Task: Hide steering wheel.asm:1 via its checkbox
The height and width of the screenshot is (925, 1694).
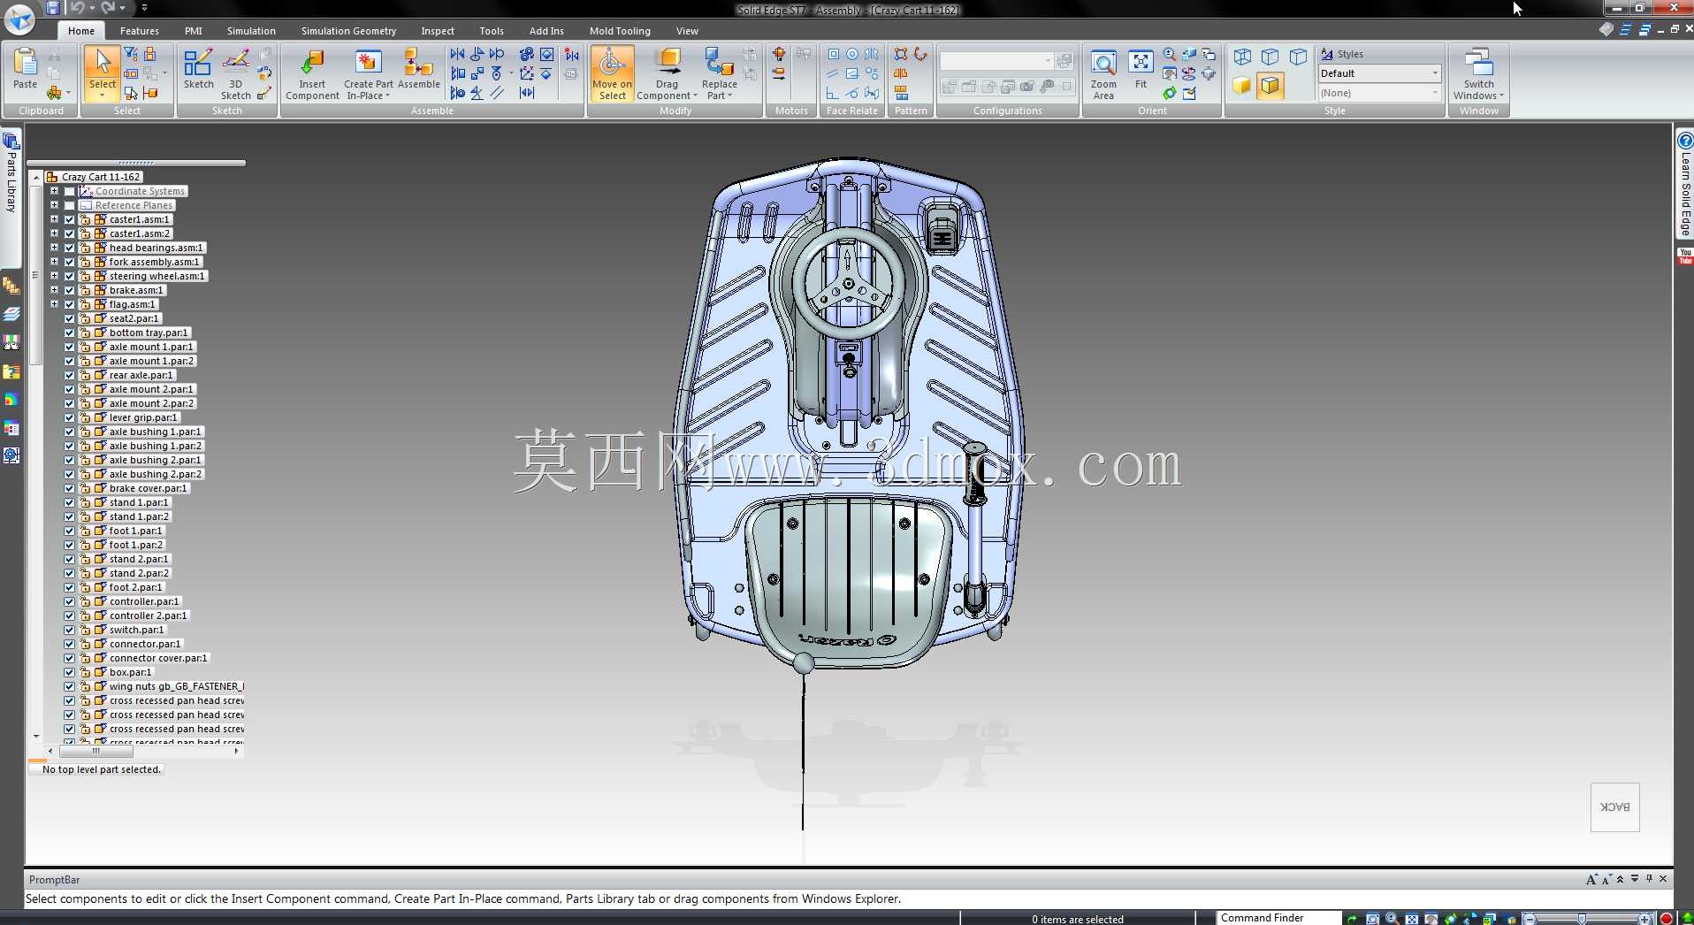Action: point(69,276)
